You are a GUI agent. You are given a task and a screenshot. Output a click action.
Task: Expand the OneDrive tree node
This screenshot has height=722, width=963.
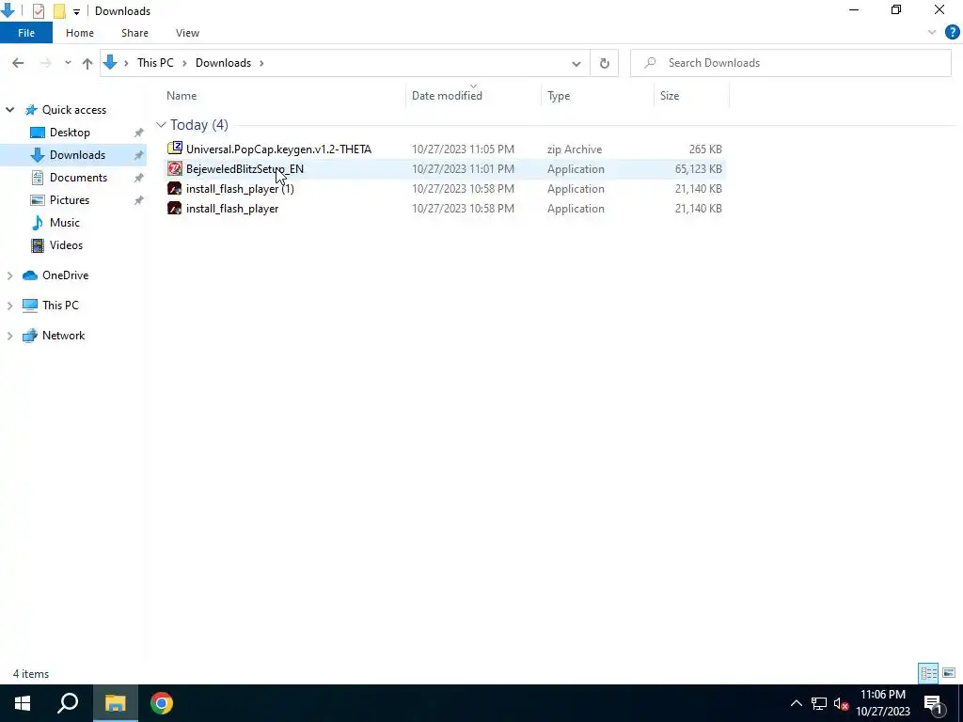click(9, 275)
